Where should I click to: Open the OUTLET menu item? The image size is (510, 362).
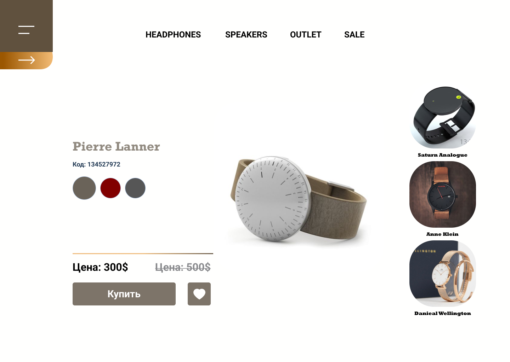(x=306, y=35)
